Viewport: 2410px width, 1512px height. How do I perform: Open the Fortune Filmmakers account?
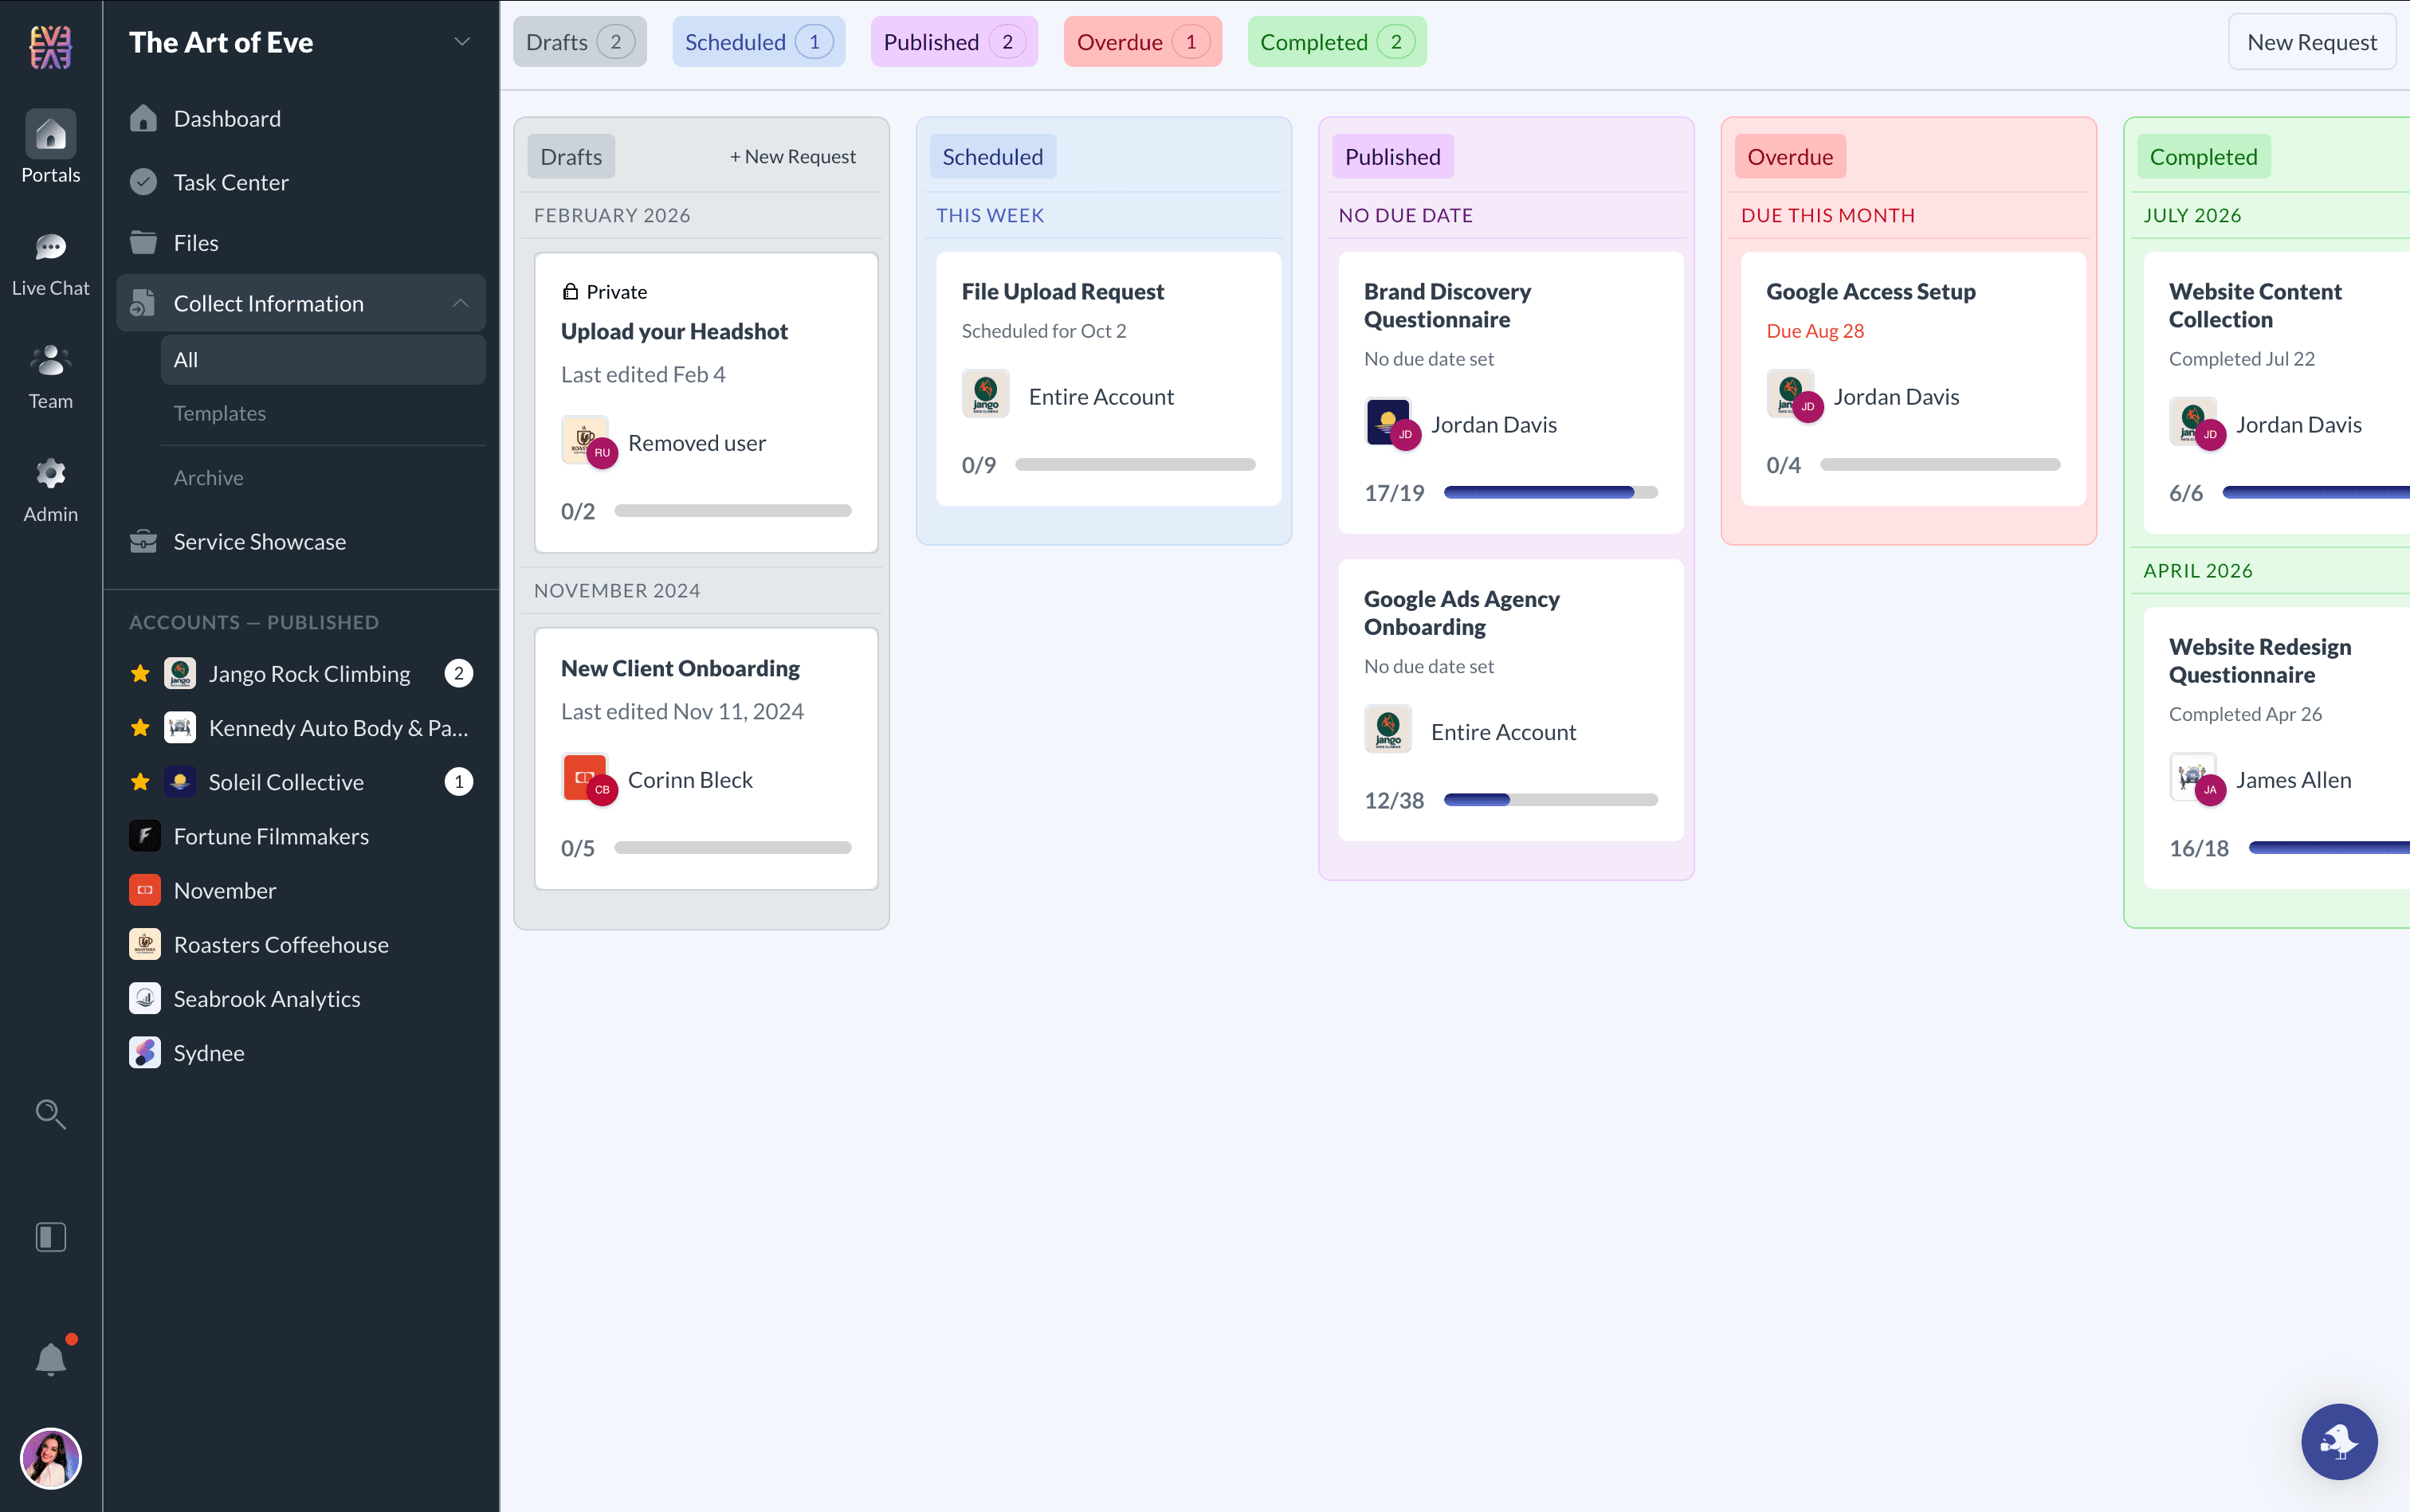click(x=300, y=836)
